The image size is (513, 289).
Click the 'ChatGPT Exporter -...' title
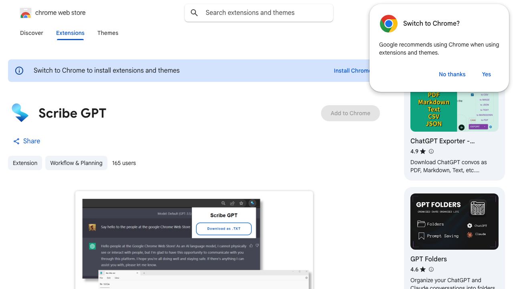(442, 141)
